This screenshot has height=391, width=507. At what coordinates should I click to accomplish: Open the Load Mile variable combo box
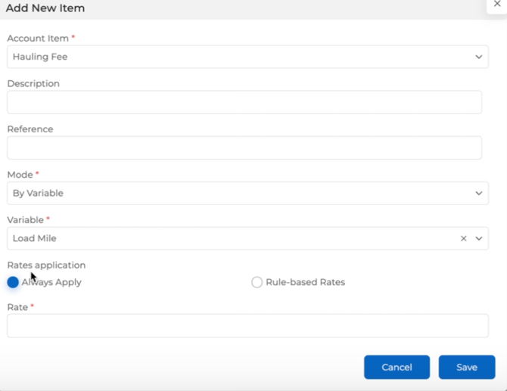(x=227, y=238)
